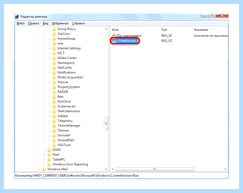This screenshot has height=193, width=243.
Task: Open the Вид menu
Action: pos(45,23)
